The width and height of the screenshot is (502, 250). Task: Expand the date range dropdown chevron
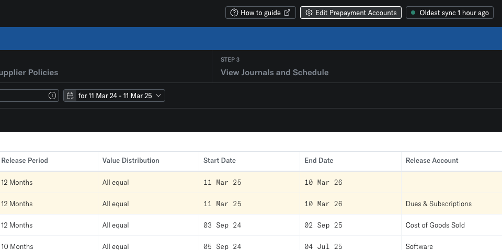pyautogui.click(x=158, y=96)
